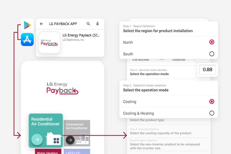Click the search magnifier icon

point(88,24)
